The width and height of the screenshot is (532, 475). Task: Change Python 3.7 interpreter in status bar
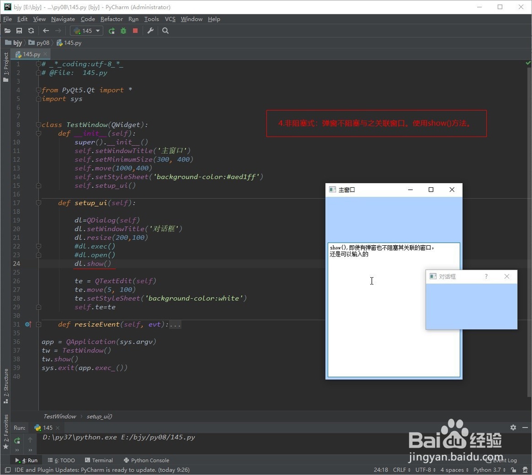point(489,470)
